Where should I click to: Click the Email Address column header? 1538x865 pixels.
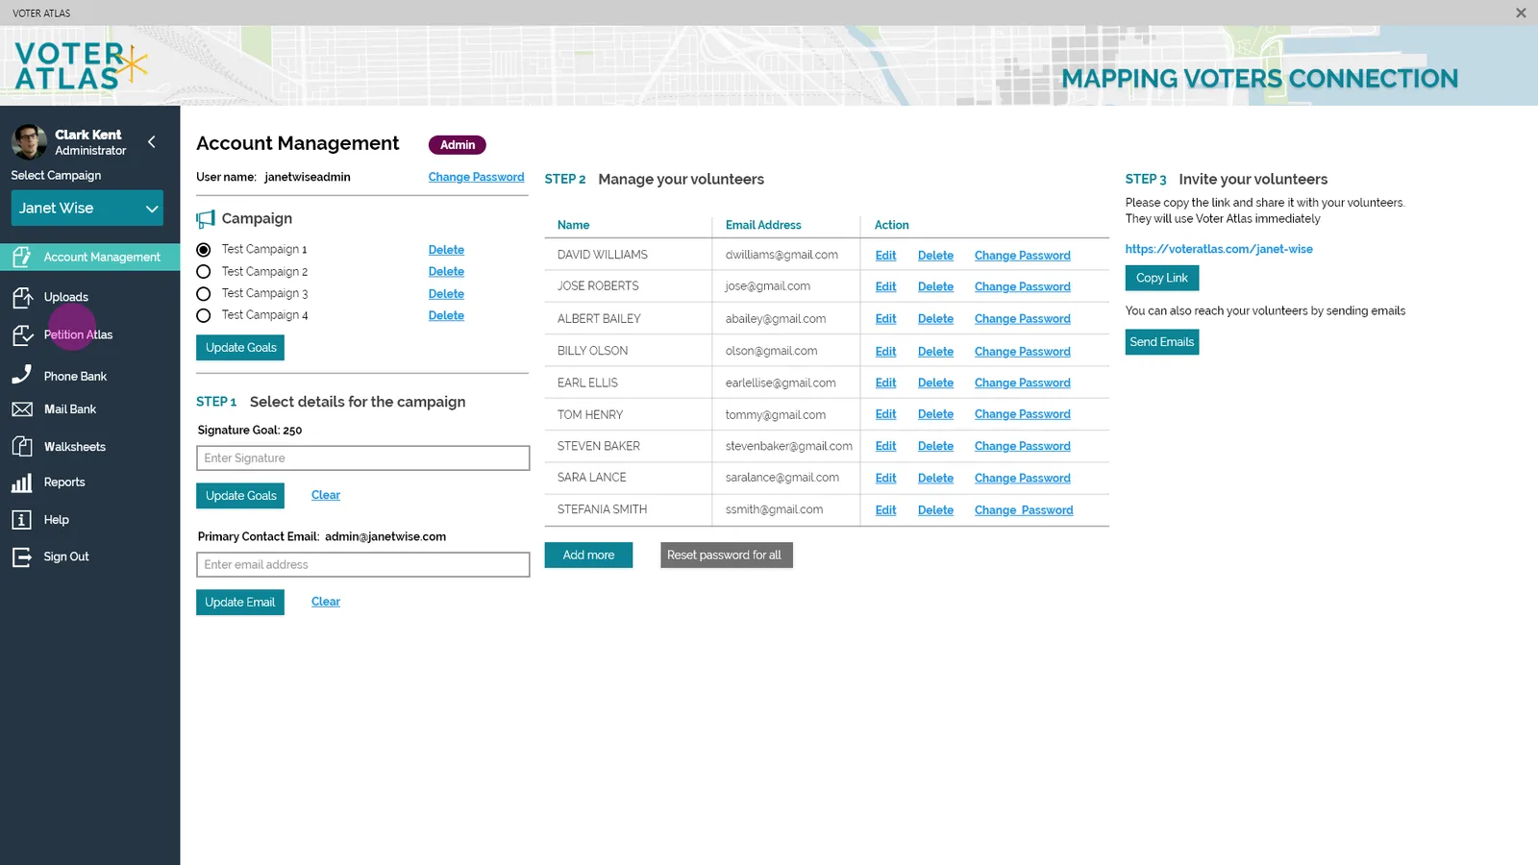(763, 225)
